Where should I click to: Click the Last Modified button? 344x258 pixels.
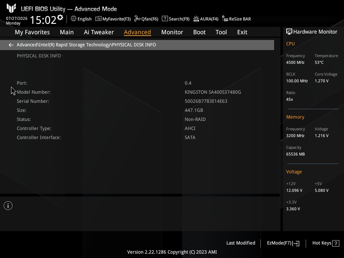[241, 243]
